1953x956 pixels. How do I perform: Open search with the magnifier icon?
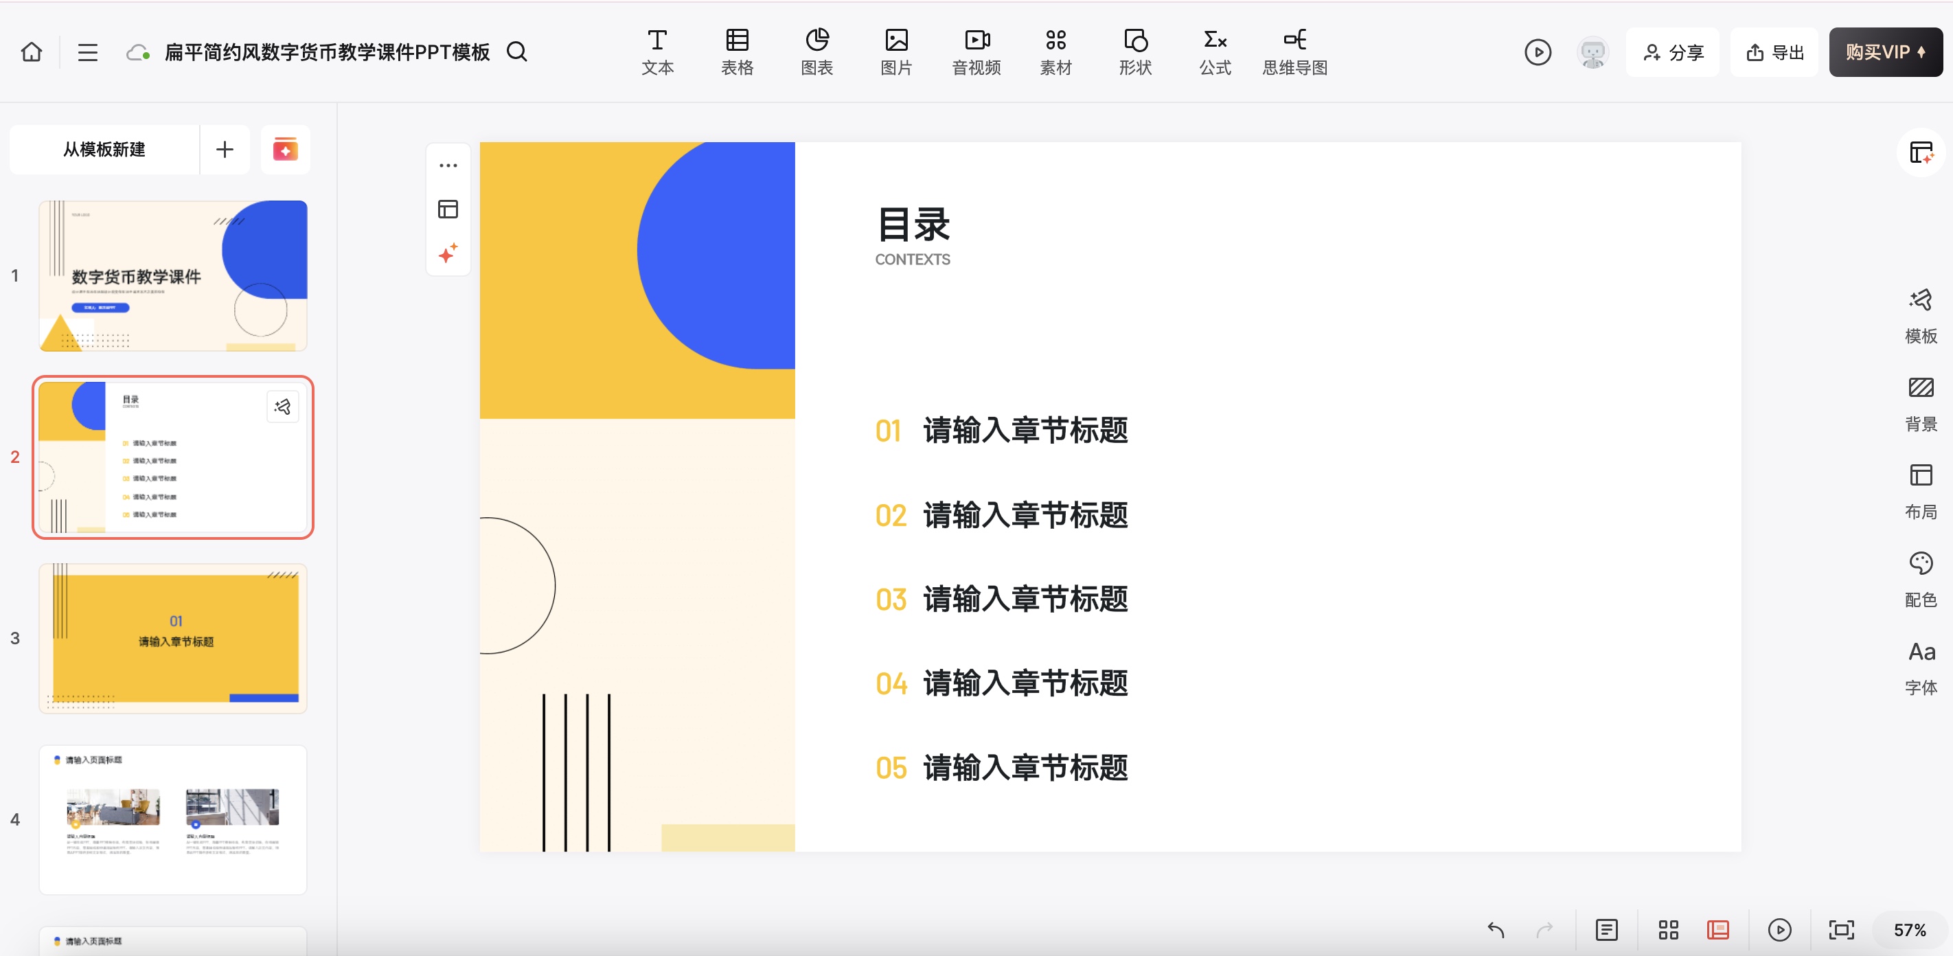(x=517, y=52)
